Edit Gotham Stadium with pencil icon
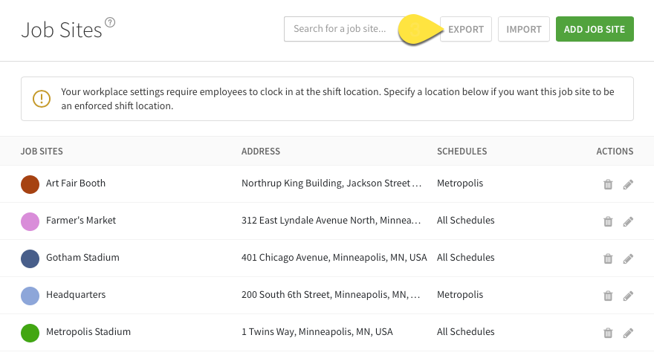This screenshot has width=654, height=361. [628, 258]
